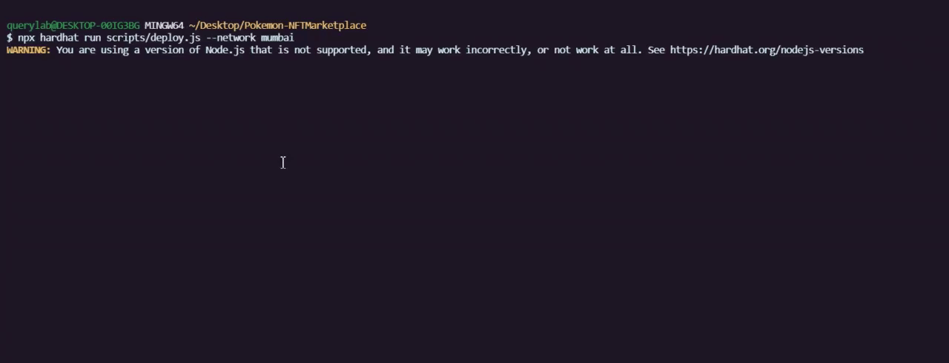Click scripts/deploy.js in the command
Viewport: 949px width, 363px height.
pyautogui.click(x=153, y=37)
